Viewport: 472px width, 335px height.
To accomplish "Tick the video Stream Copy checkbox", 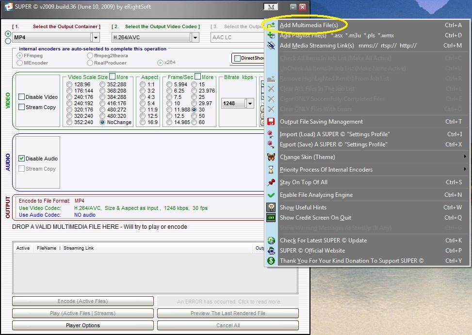I will pyautogui.click(x=21, y=107).
